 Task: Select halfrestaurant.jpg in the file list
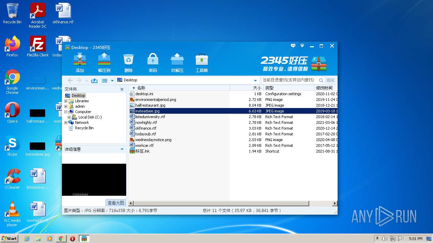point(233,105)
